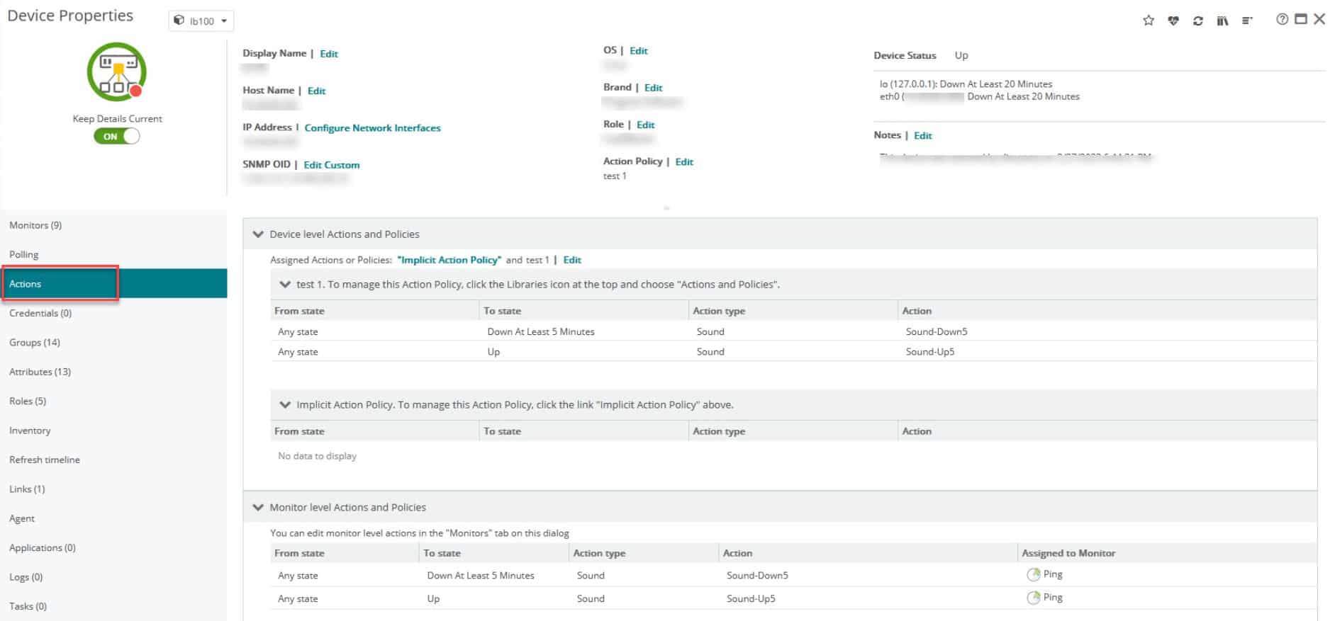Click Configure Network Interfaces link
Image resolution: width=1330 pixels, height=621 pixels.
pyautogui.click(x=372, y=128)
